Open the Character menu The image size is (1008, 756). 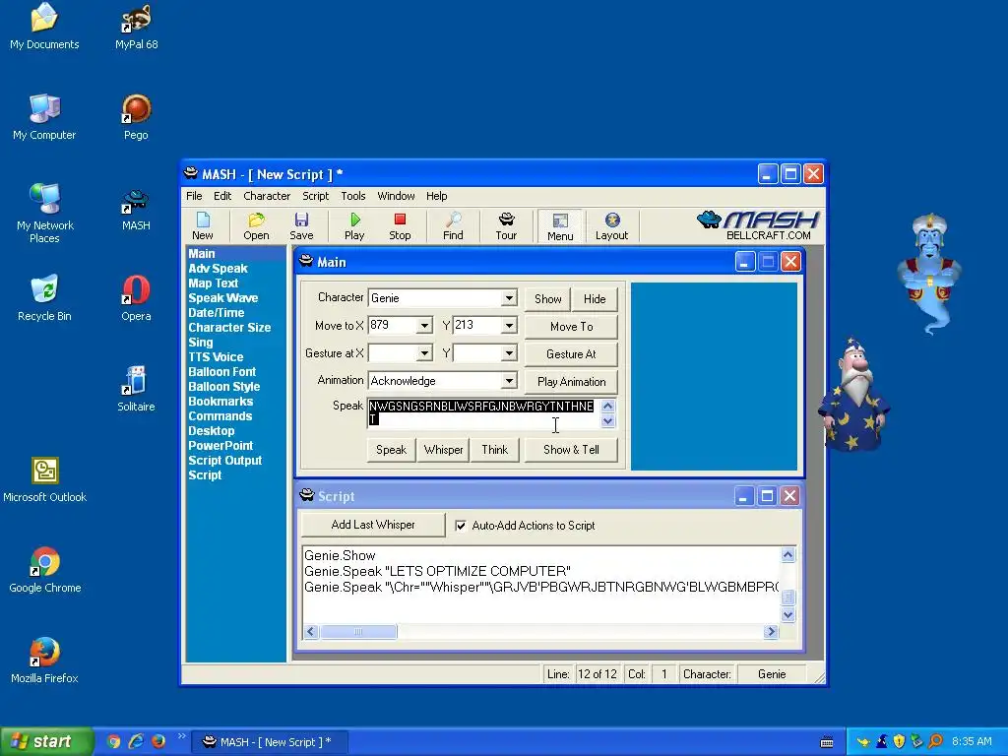(x=267, y=196)
